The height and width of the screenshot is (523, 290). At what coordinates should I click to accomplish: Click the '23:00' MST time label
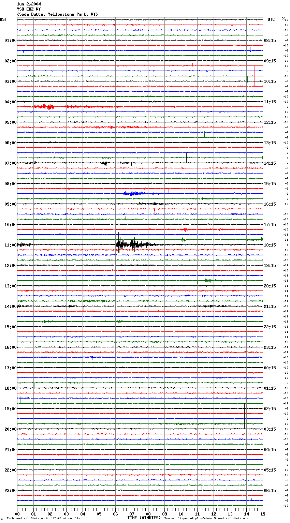pyautogui.click(x=11, y=491)
